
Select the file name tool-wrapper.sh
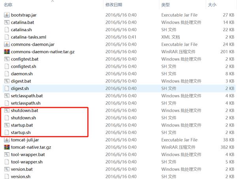[27, 162]
